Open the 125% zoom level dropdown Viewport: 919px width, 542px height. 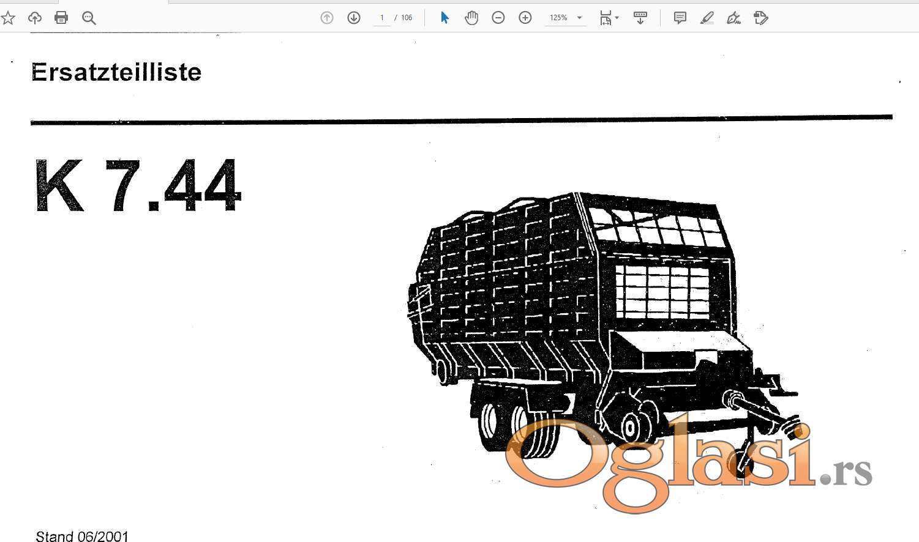pos(565,18)
